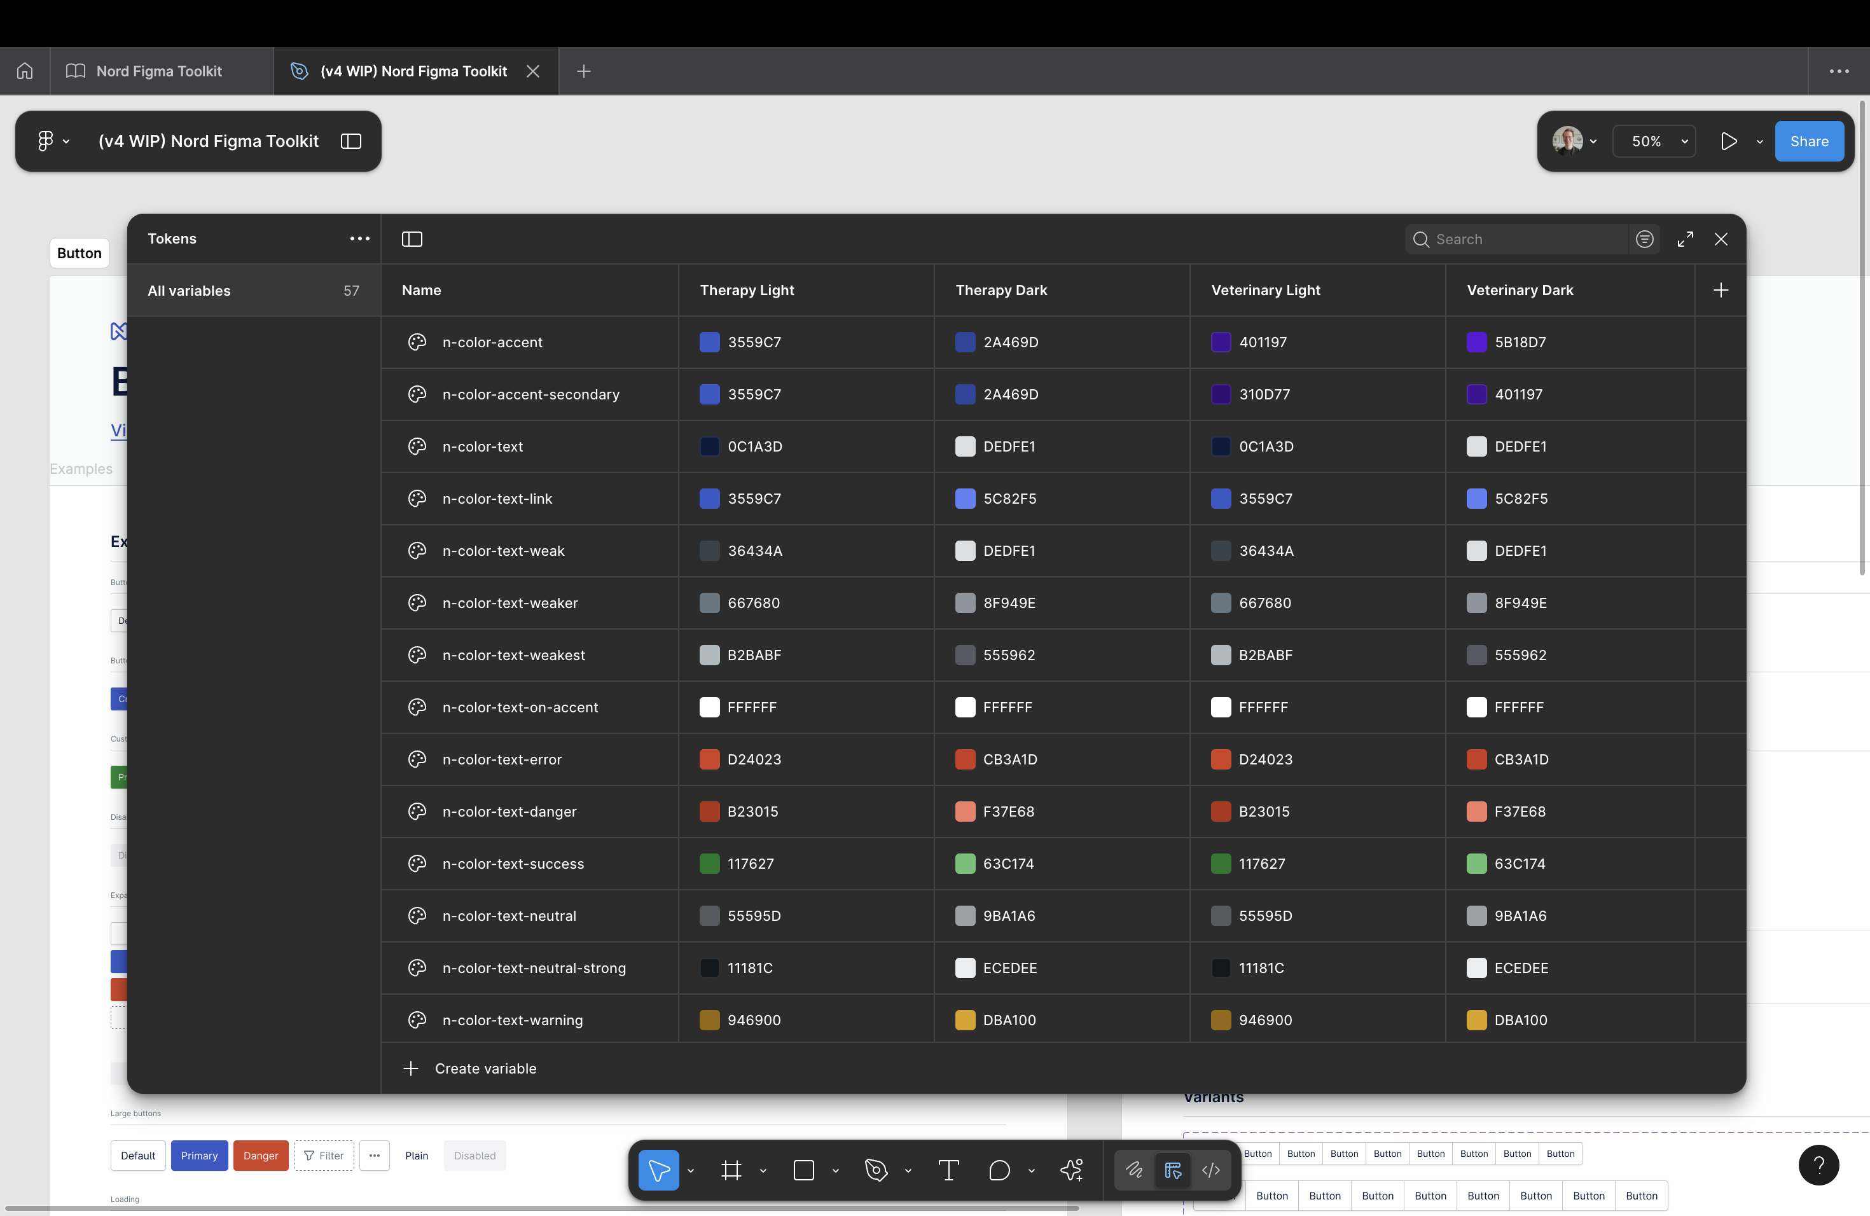The image size is (1870, 1216).
Task: Add a new mode column with plus
Action: (x=1721, y=290)
